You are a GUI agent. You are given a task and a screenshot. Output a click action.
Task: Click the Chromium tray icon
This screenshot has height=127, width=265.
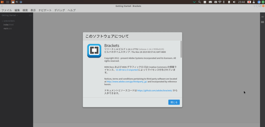[x=259, y=2]
